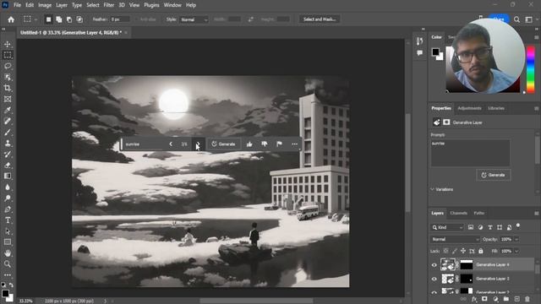Screen dimensions: 541x304
Task: Select the Dodge tool
Action: pos(8,198)
